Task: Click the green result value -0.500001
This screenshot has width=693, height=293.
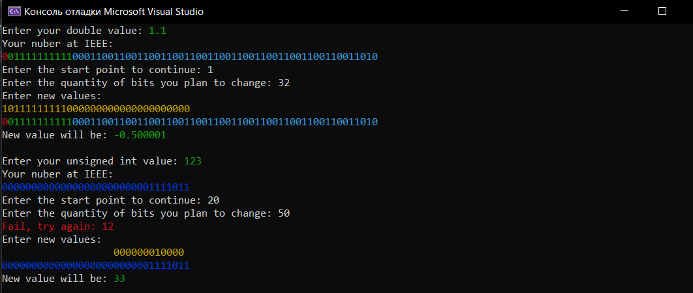Action: [140, 135]
